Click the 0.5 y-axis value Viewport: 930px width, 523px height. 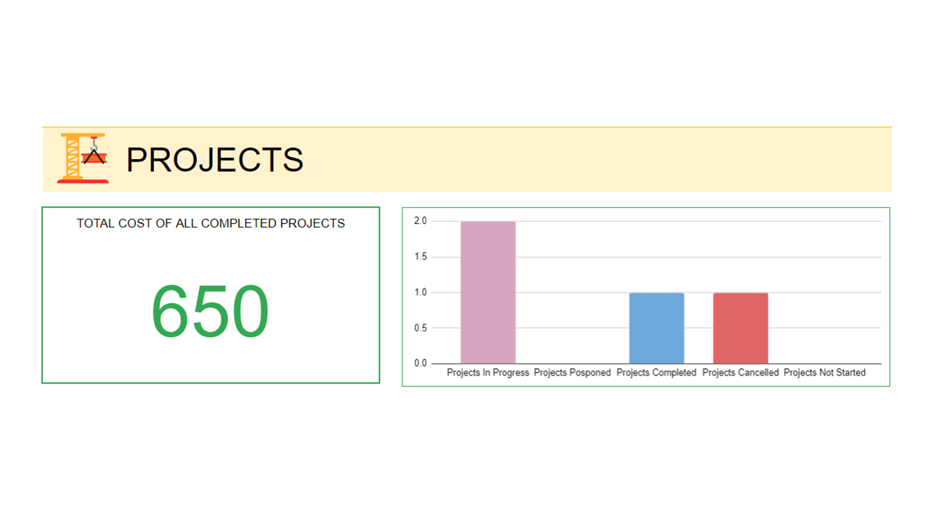coord(421,328)
